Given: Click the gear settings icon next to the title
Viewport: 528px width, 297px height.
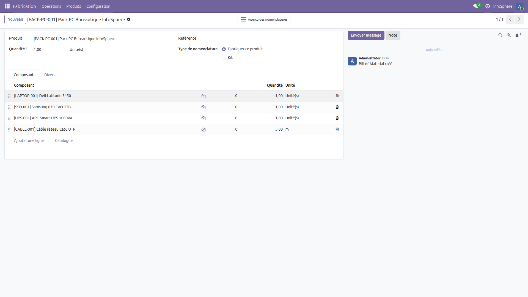Looking at the screenshot, I should tap(128, 19).
